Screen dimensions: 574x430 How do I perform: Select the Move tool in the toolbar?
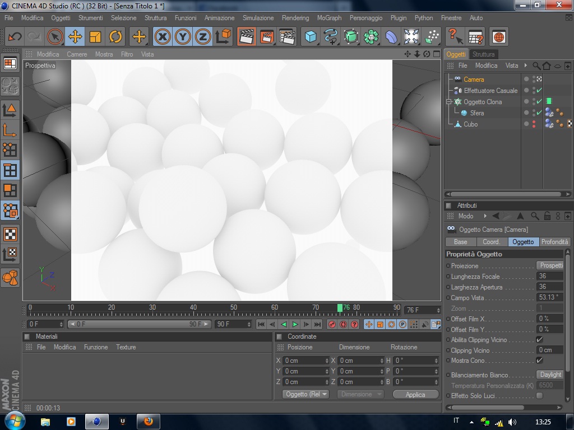75,37
